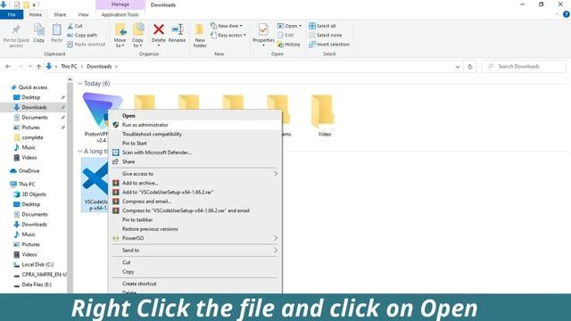Select the Video folder
The height and width of the screenshot is (321, 571).
[324, 115]
